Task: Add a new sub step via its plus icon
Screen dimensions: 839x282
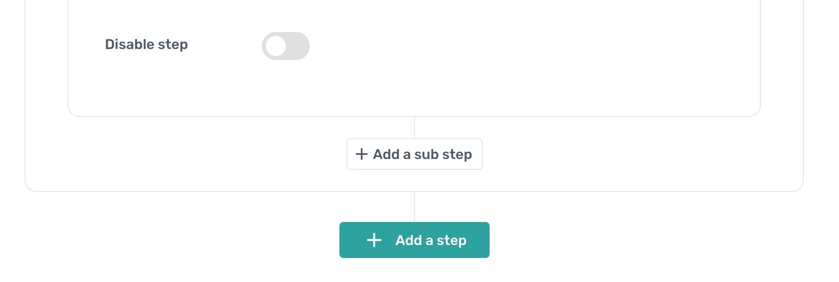Action: tap(361, 154)
